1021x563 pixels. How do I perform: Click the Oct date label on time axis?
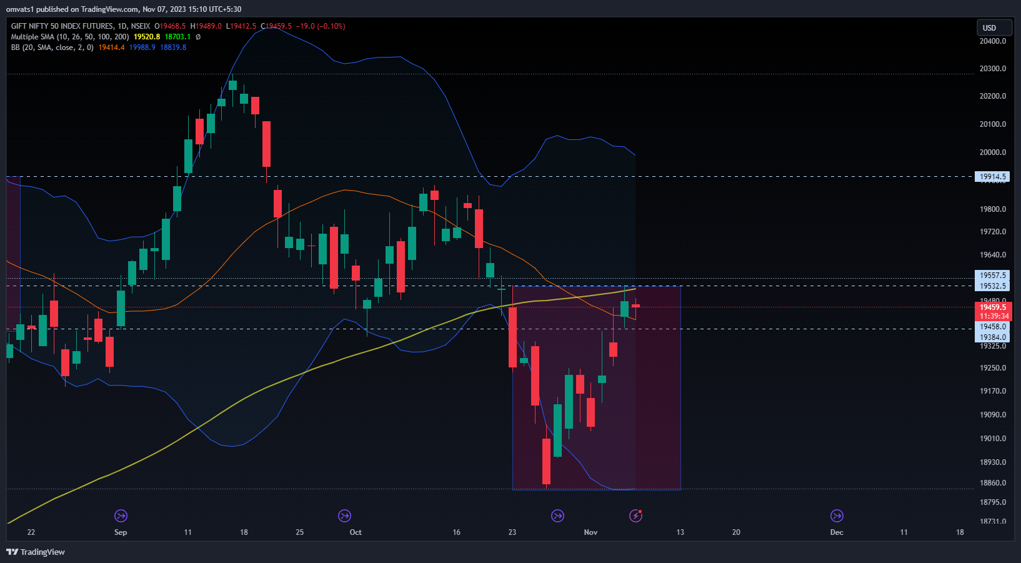[356, 532]
